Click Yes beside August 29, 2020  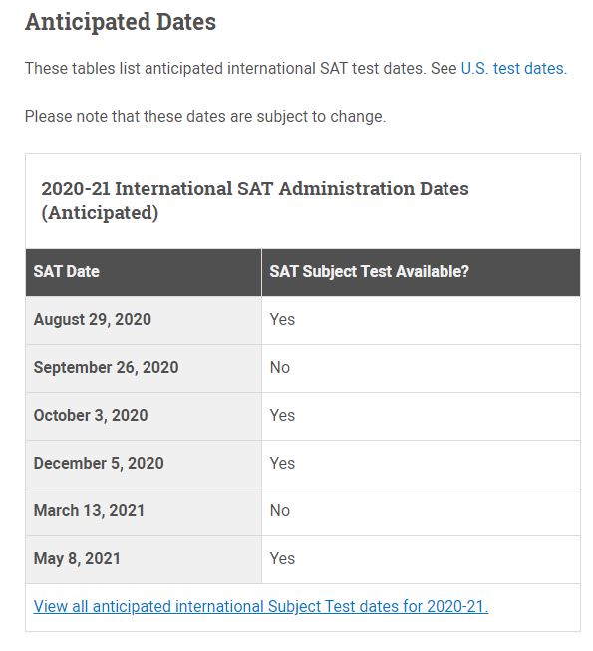[x=282, y=320]
